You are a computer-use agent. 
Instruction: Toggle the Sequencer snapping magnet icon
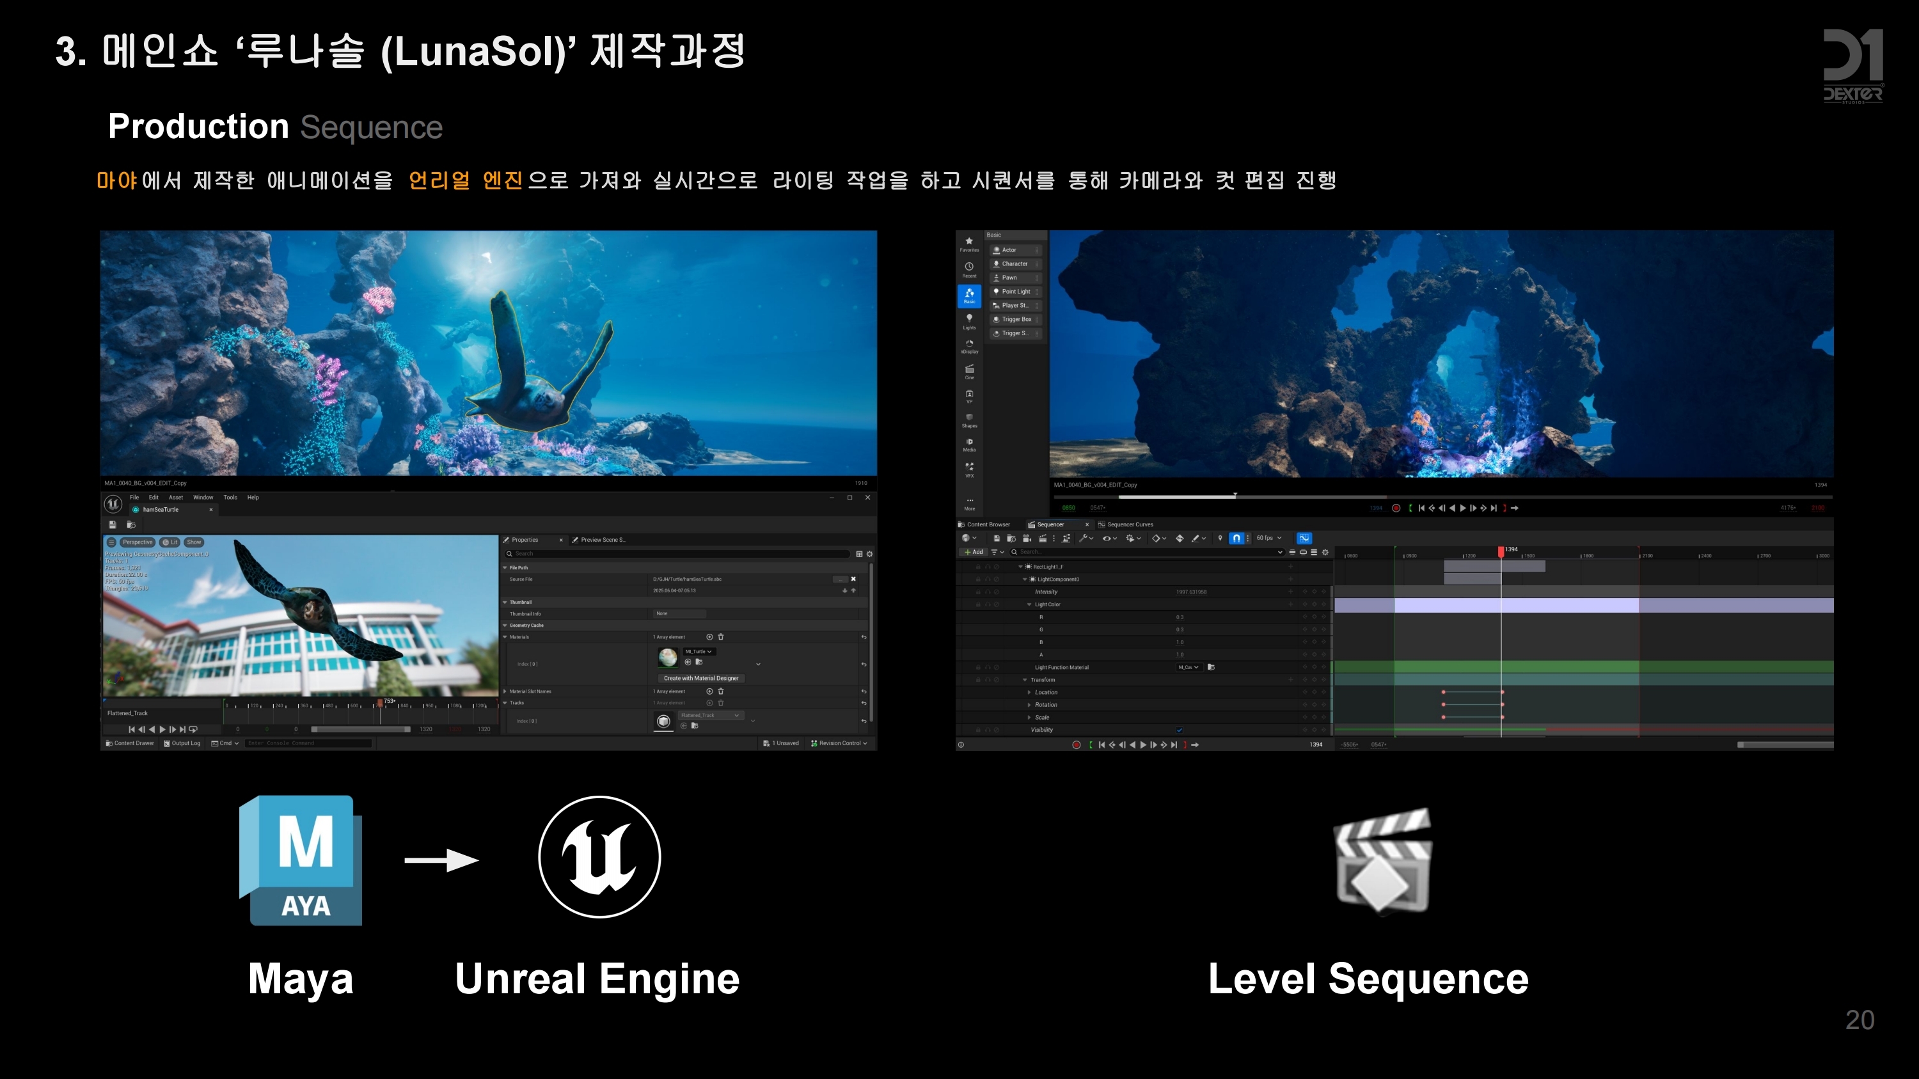(1236, 539)
